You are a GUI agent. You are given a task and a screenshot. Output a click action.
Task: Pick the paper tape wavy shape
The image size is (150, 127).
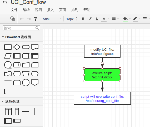pos(8,74)
